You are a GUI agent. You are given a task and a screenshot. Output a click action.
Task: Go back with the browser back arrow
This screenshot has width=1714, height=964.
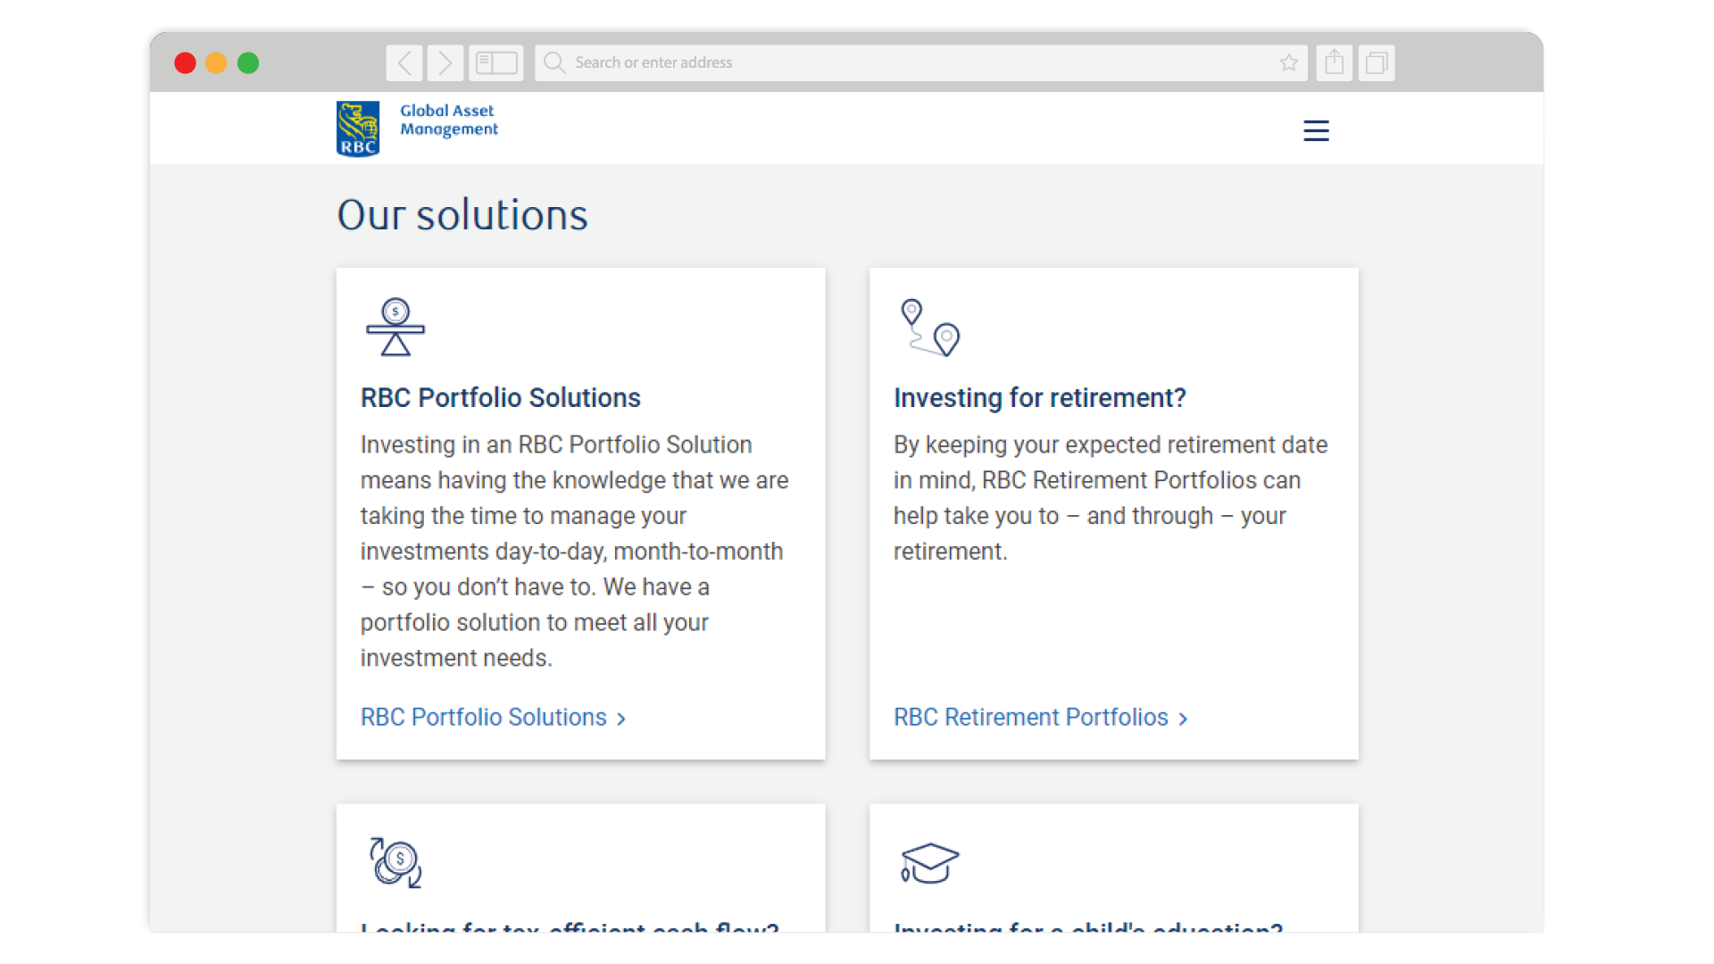click(404, 62)
